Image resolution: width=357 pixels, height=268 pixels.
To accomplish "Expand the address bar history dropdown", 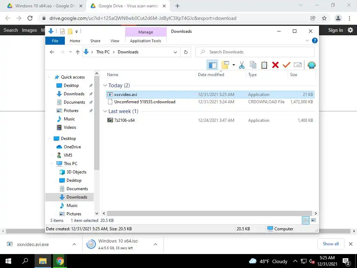I will coord(175,52).
